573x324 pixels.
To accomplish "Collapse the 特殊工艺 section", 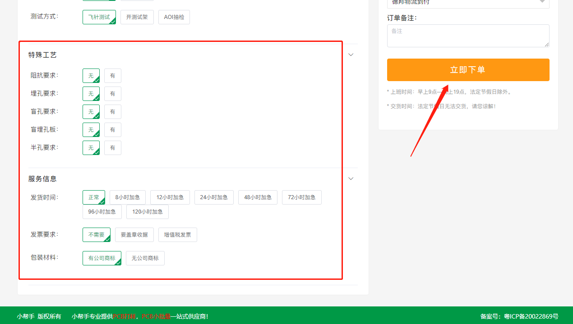I will tap(351, 54).
